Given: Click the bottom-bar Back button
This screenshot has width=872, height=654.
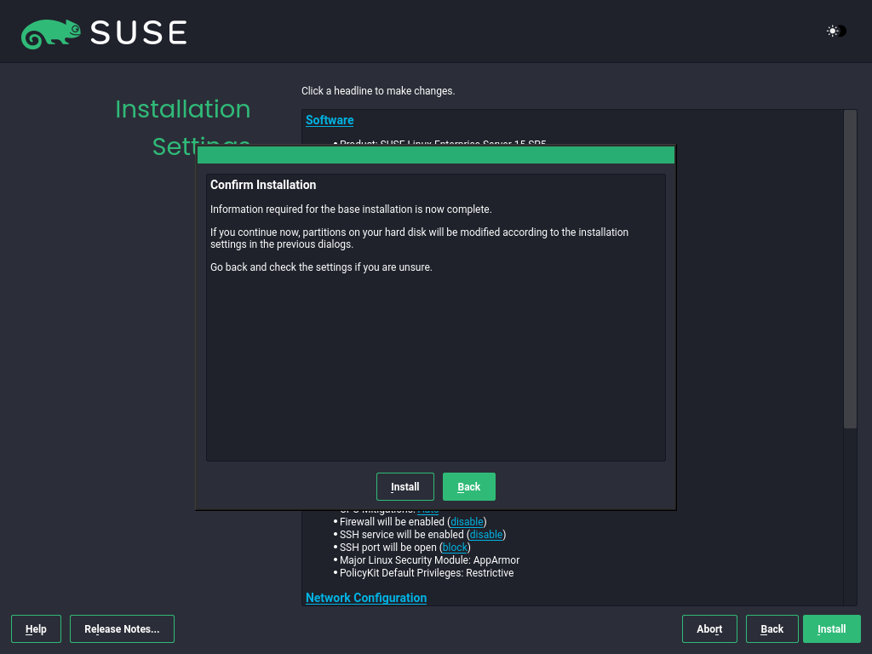Looking at the screenshot, I should click(x=772, y=628).
